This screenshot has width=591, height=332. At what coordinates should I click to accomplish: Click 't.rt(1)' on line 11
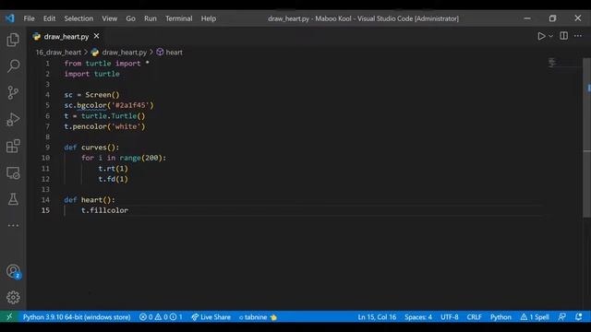point(113,168)
